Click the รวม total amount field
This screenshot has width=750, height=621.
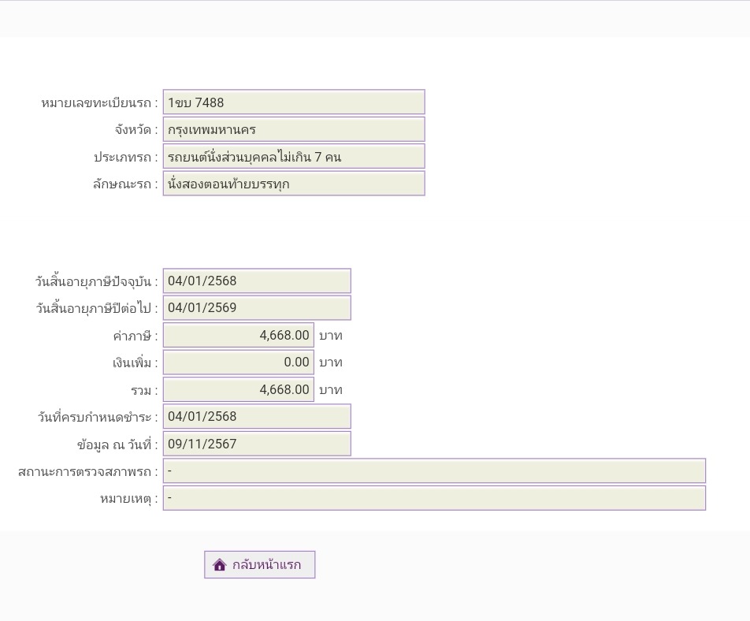[x=239, y=389]
